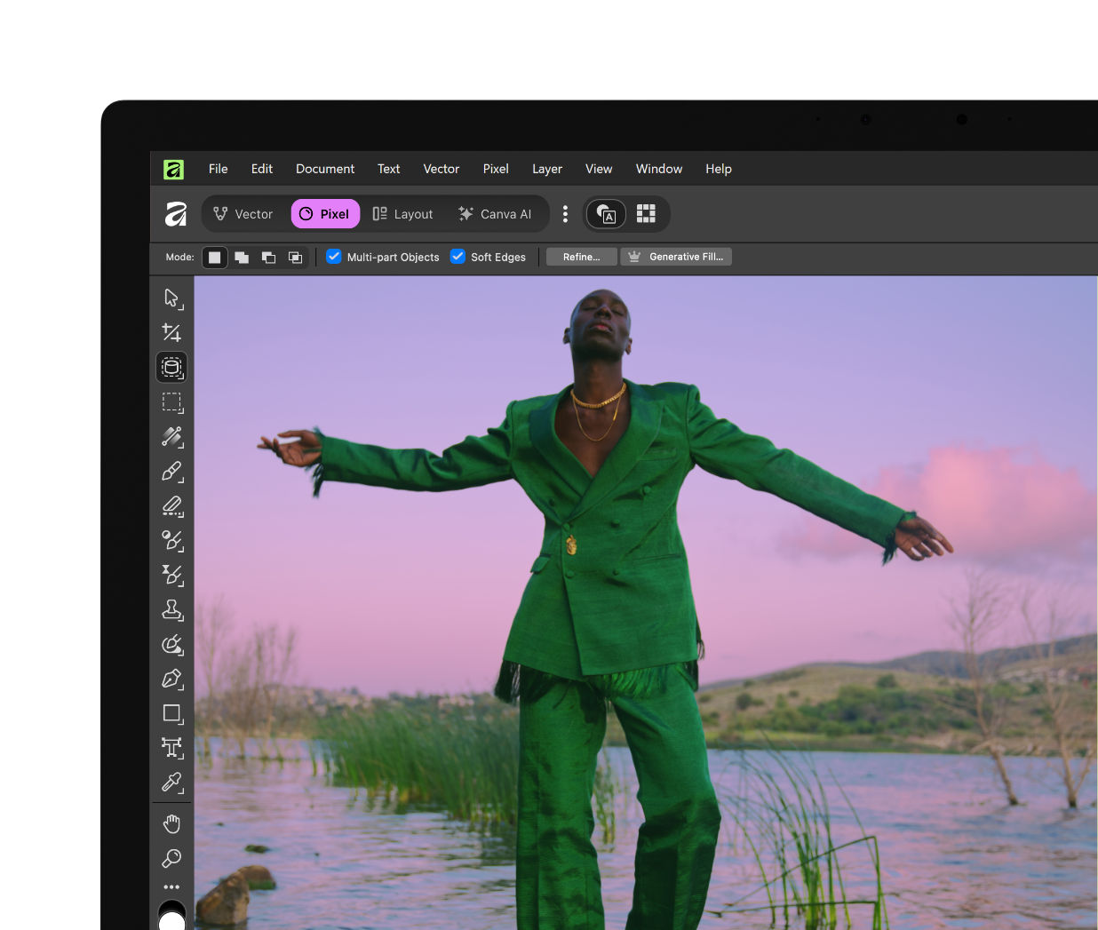
Task: Uncheck Multi-part Objects checkbox
Action: (334, 257)
